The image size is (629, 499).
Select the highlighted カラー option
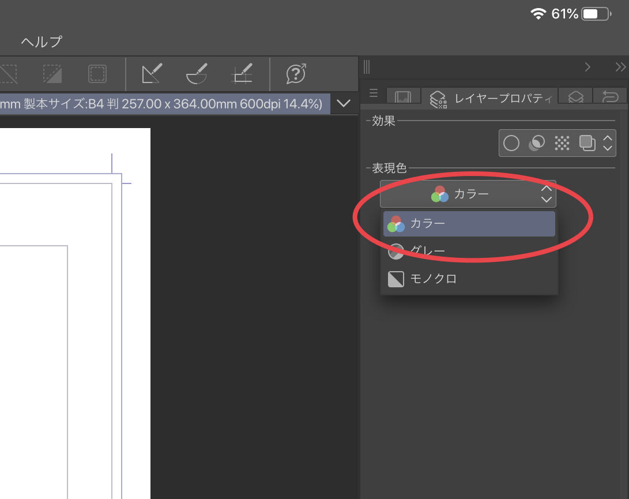click(x=469, y=223)
